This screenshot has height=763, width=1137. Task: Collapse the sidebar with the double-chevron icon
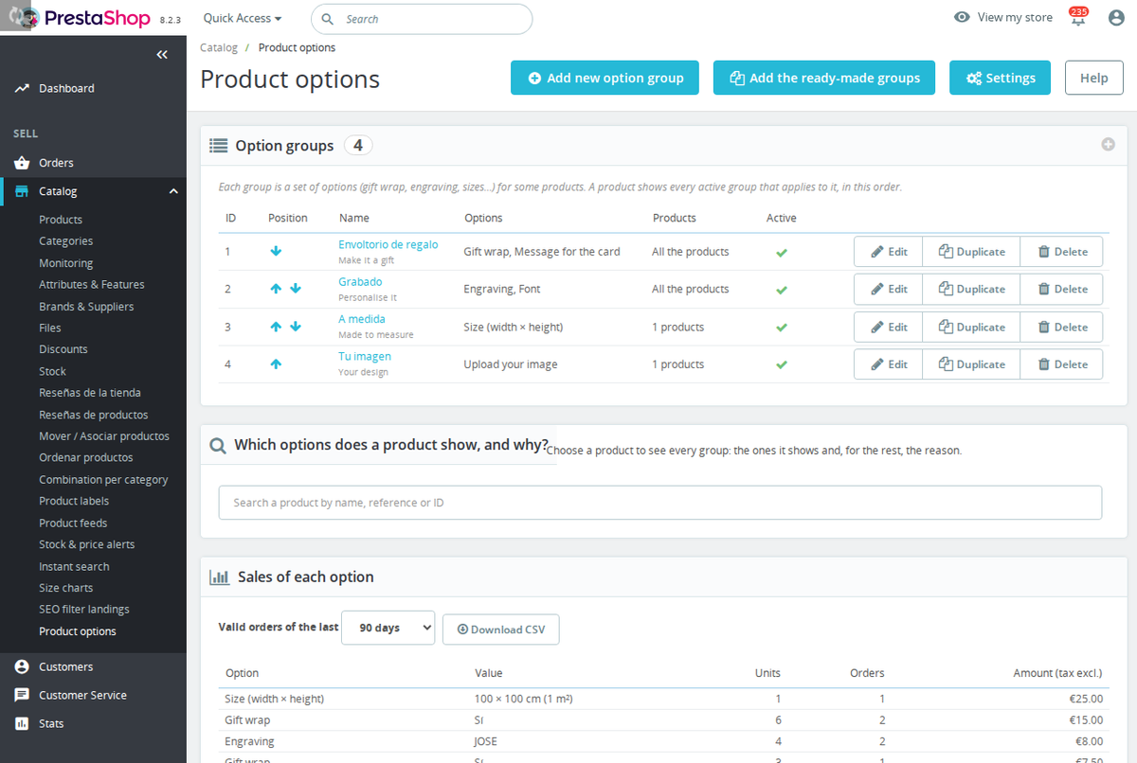[x=161, y=55]
